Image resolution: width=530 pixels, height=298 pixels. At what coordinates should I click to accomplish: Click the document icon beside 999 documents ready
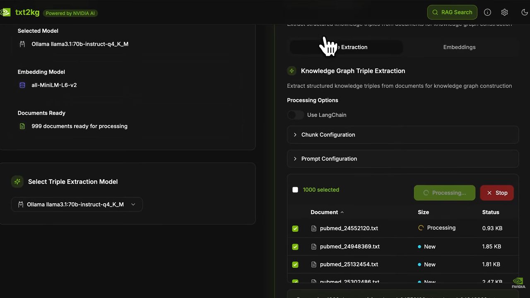[x=22, y=126]
